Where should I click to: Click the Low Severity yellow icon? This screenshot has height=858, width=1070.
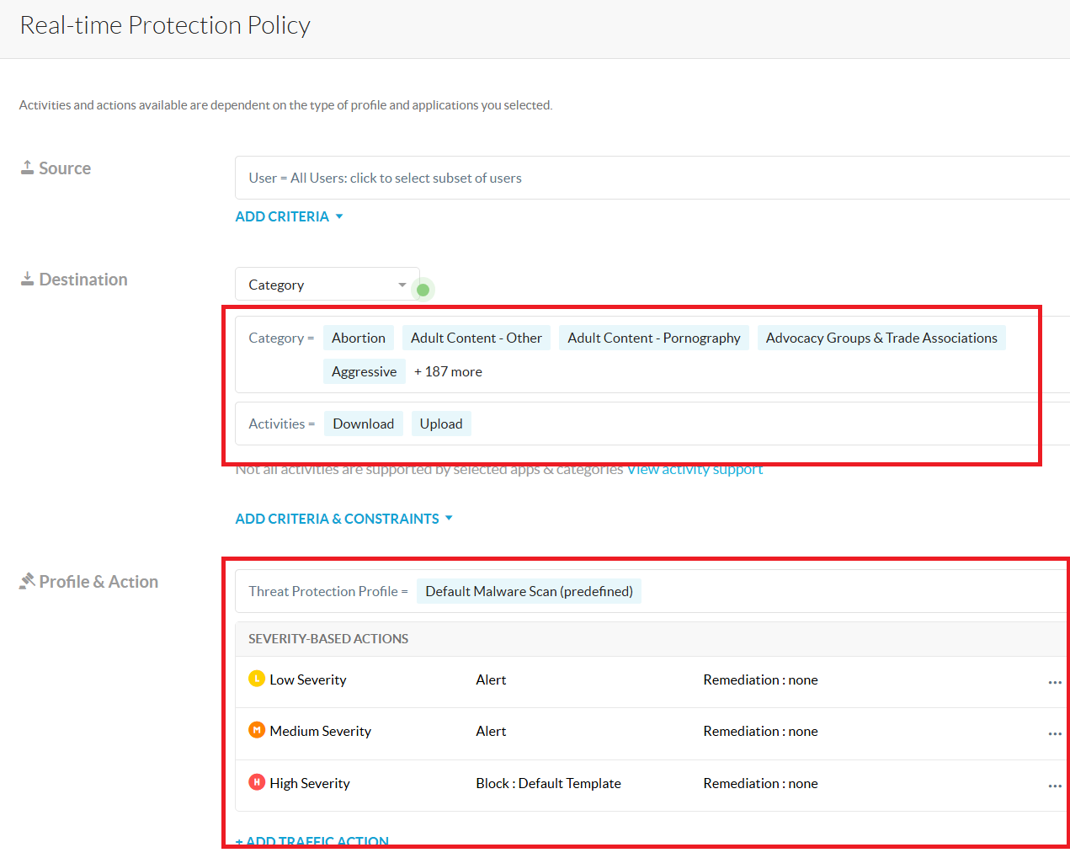pos(257,679)
